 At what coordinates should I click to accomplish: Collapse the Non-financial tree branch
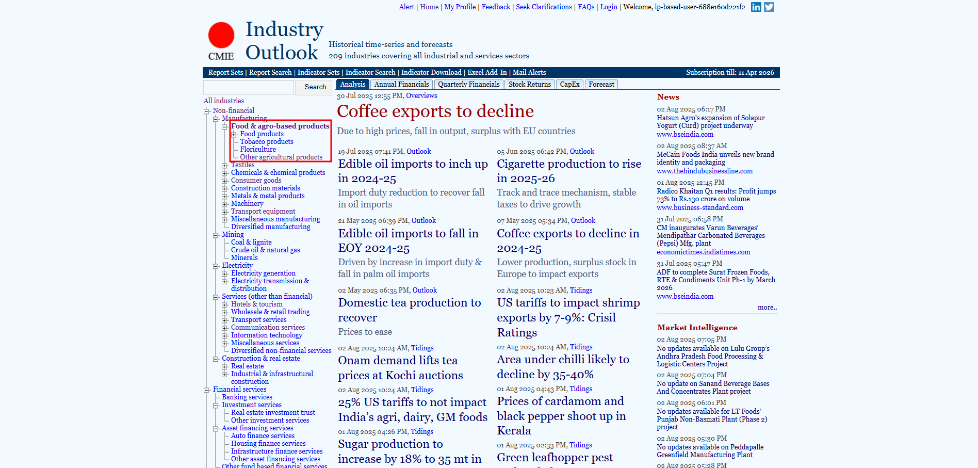pos(207,111)
